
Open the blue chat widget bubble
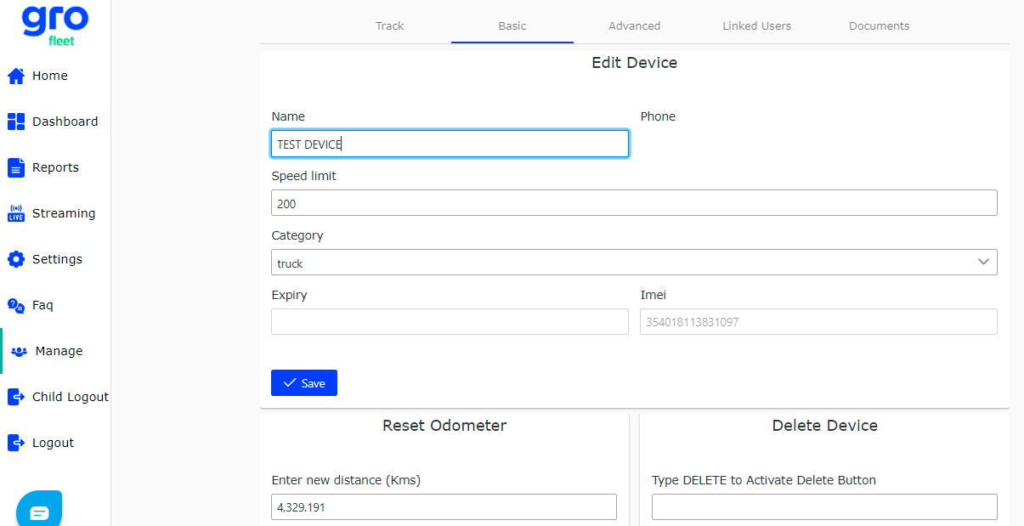pyautogui.click(x=39, y=512)
